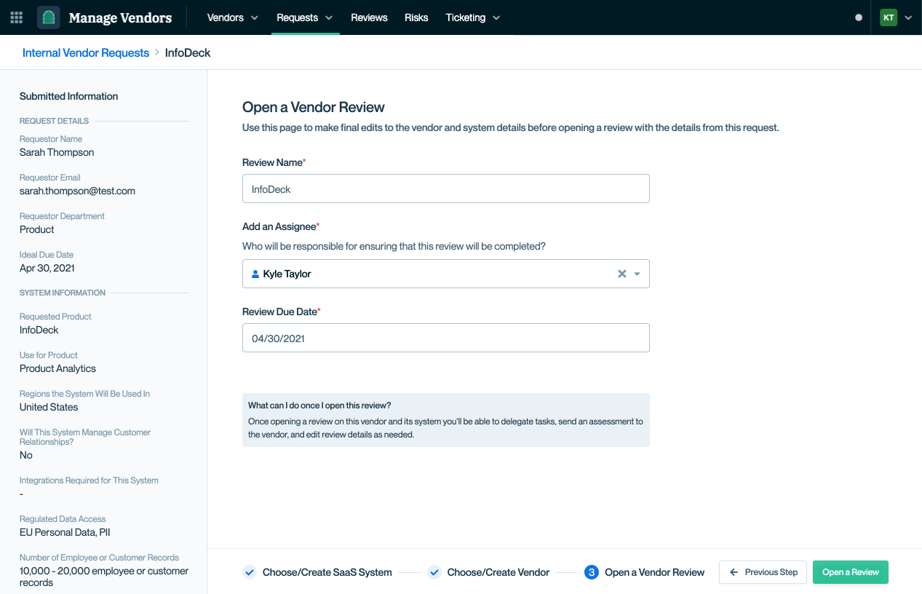The height and width of the screenshot is (594, 922).
Task: Click the Open a Vendor Review heading
Action: point(313,107)
